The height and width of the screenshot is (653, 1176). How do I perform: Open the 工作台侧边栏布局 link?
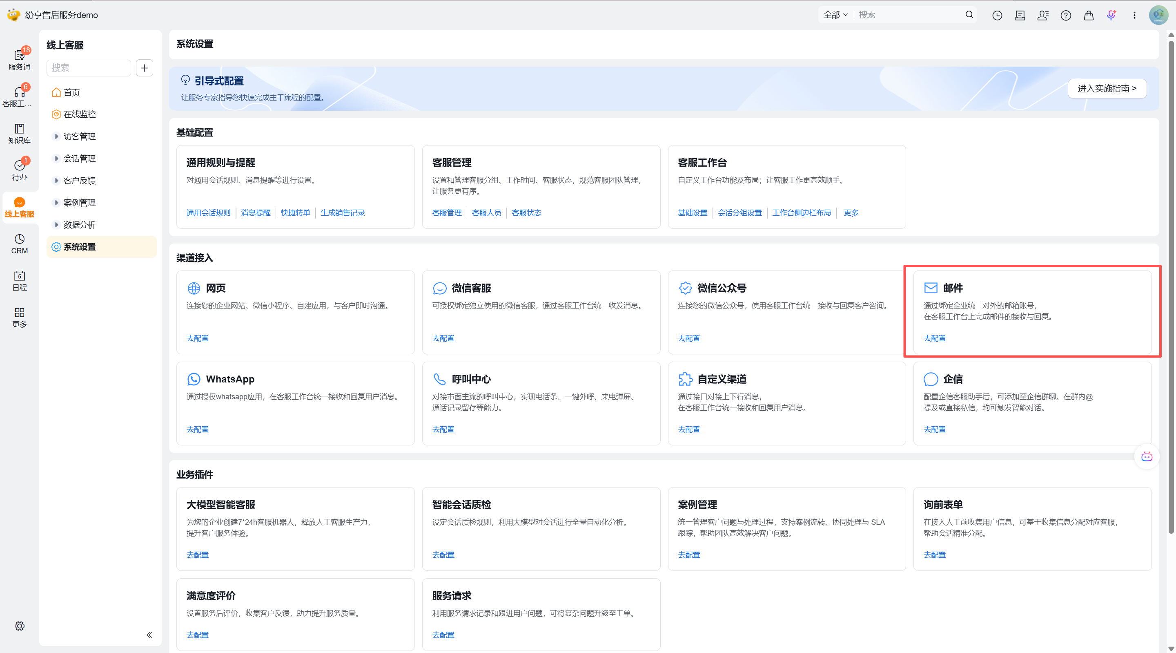tap(801, 212)
